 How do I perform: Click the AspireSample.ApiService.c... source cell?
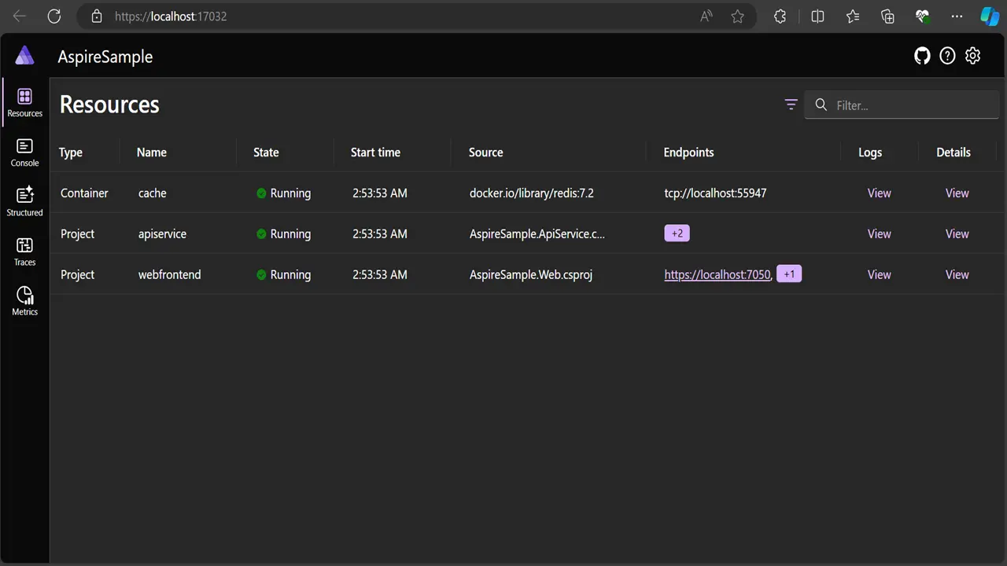pos(537,233)
